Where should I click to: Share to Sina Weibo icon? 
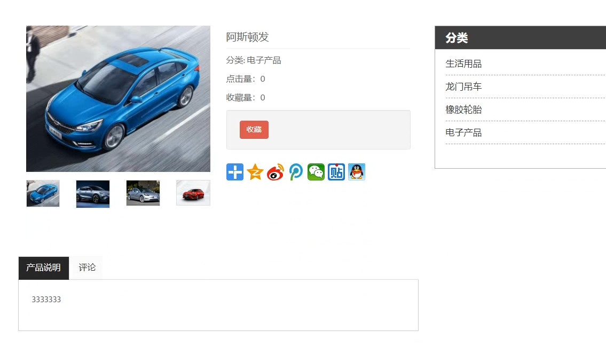(x=276, y=172)
